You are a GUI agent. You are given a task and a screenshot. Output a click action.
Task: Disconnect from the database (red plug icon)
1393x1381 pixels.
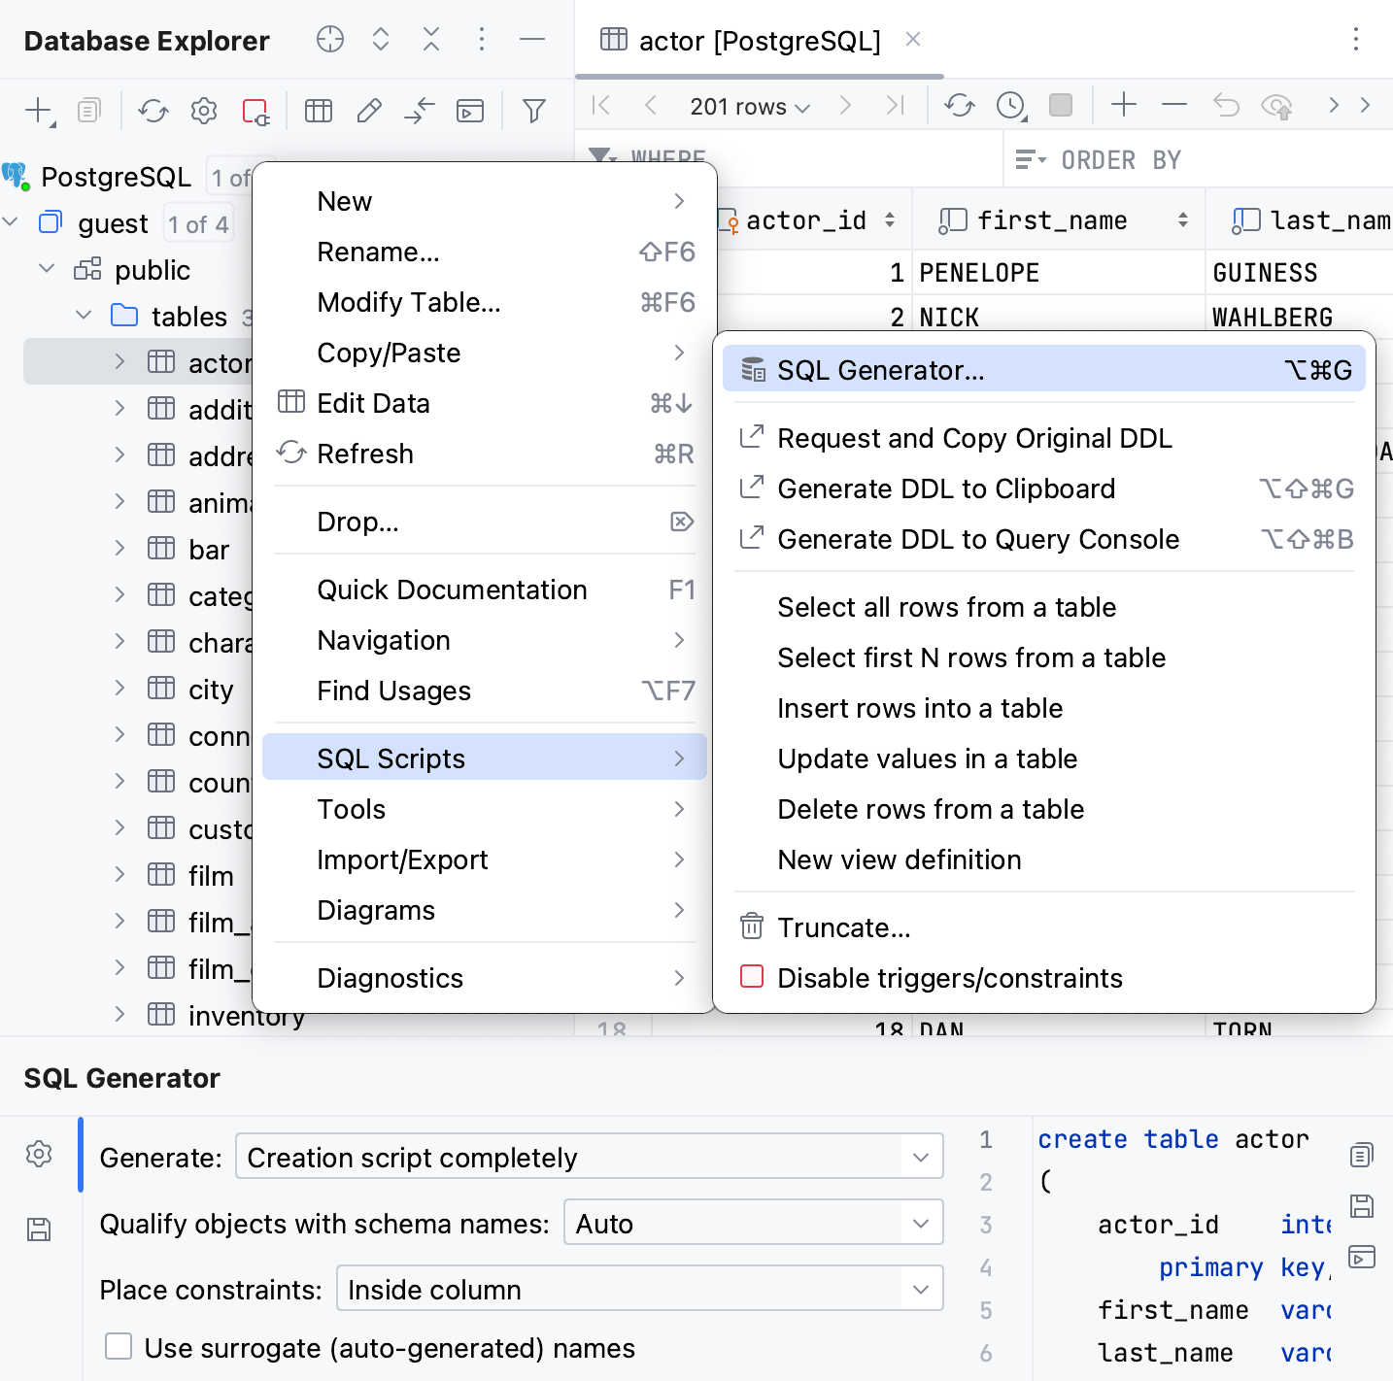[x=254, y=111]
